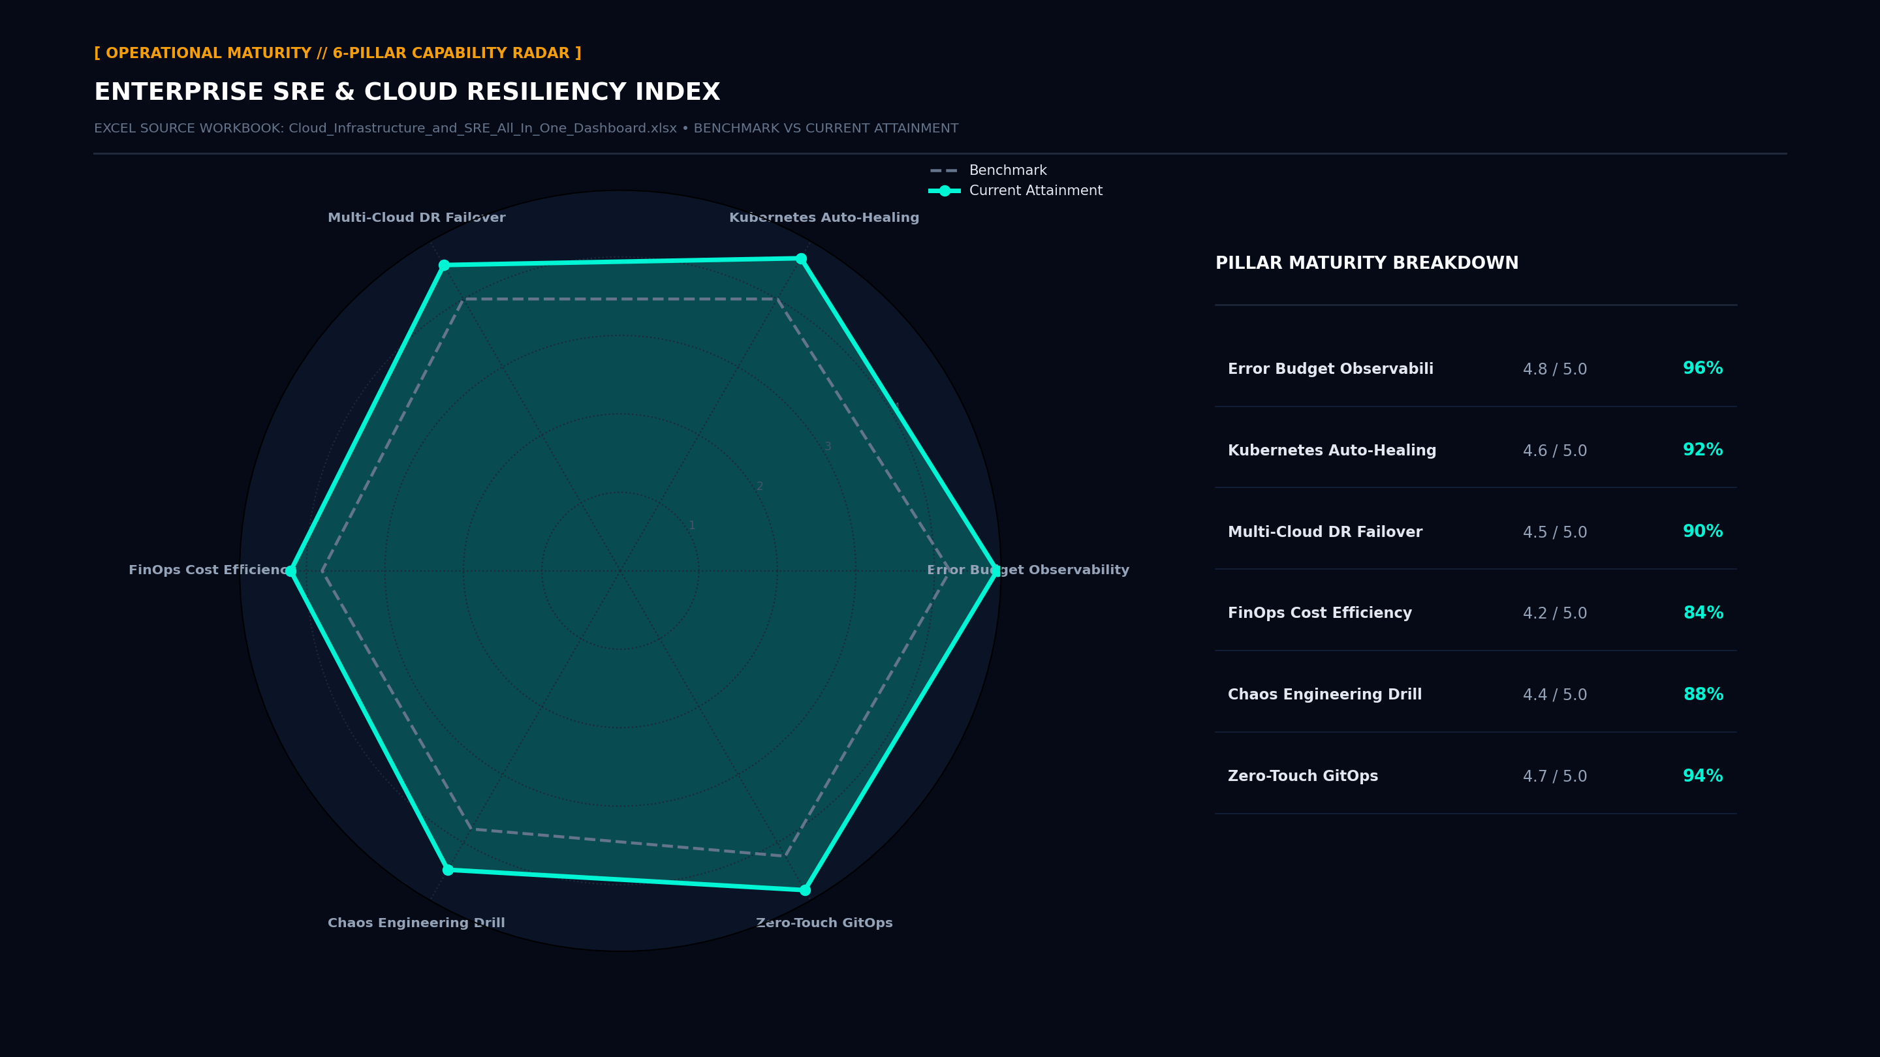Click the 4.8 / 5.0 score value
Viewport: 1880px width, 1057px height.
point(1554,370)
